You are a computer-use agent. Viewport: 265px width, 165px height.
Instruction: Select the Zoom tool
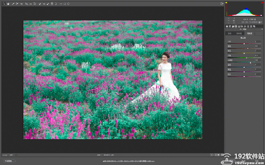point(4,4)
